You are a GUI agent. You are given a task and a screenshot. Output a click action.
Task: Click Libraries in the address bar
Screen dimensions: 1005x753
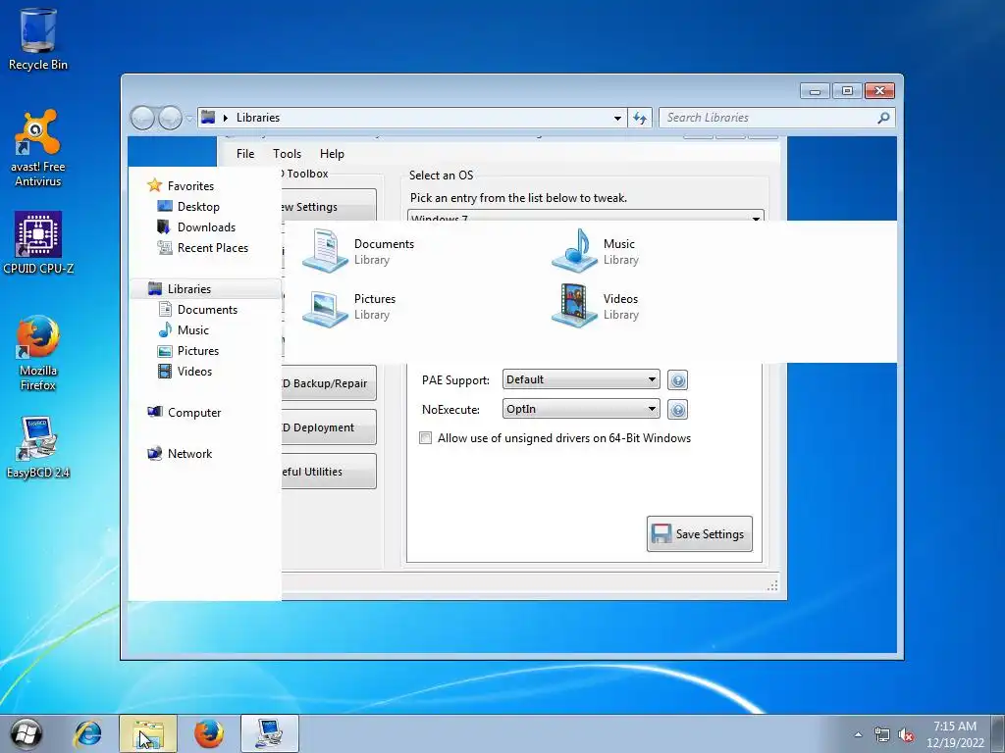coord(258,118)
